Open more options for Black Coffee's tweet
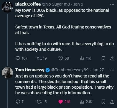The width and height of the screenshot is (117, 108). (x=112, y=4)
